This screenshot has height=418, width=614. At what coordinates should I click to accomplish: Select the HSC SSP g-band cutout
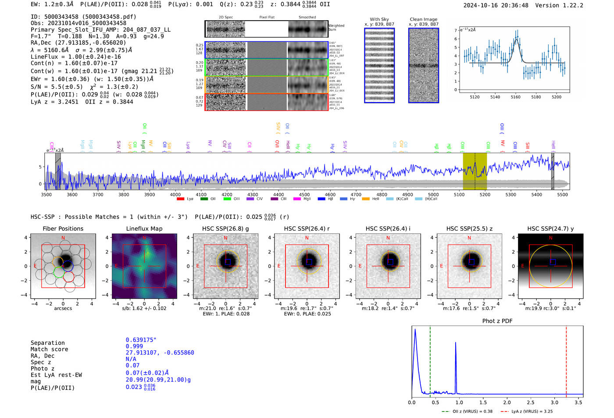(x=225, y=266)
